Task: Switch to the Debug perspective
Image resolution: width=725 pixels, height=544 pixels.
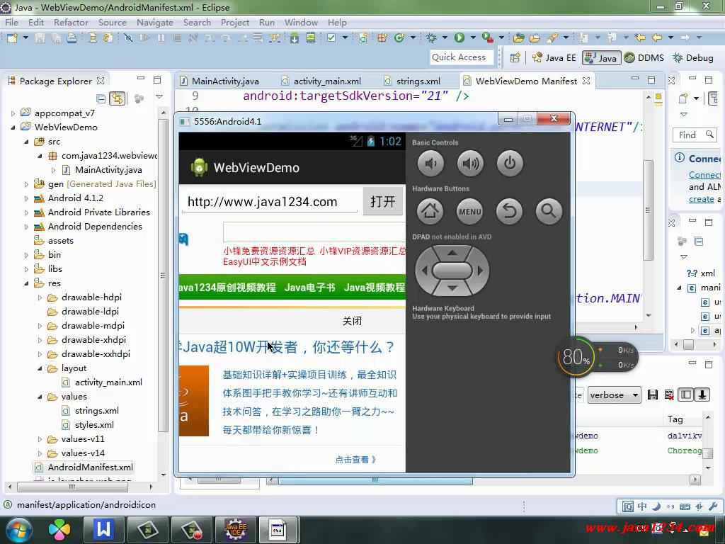Action: point(693,58)
